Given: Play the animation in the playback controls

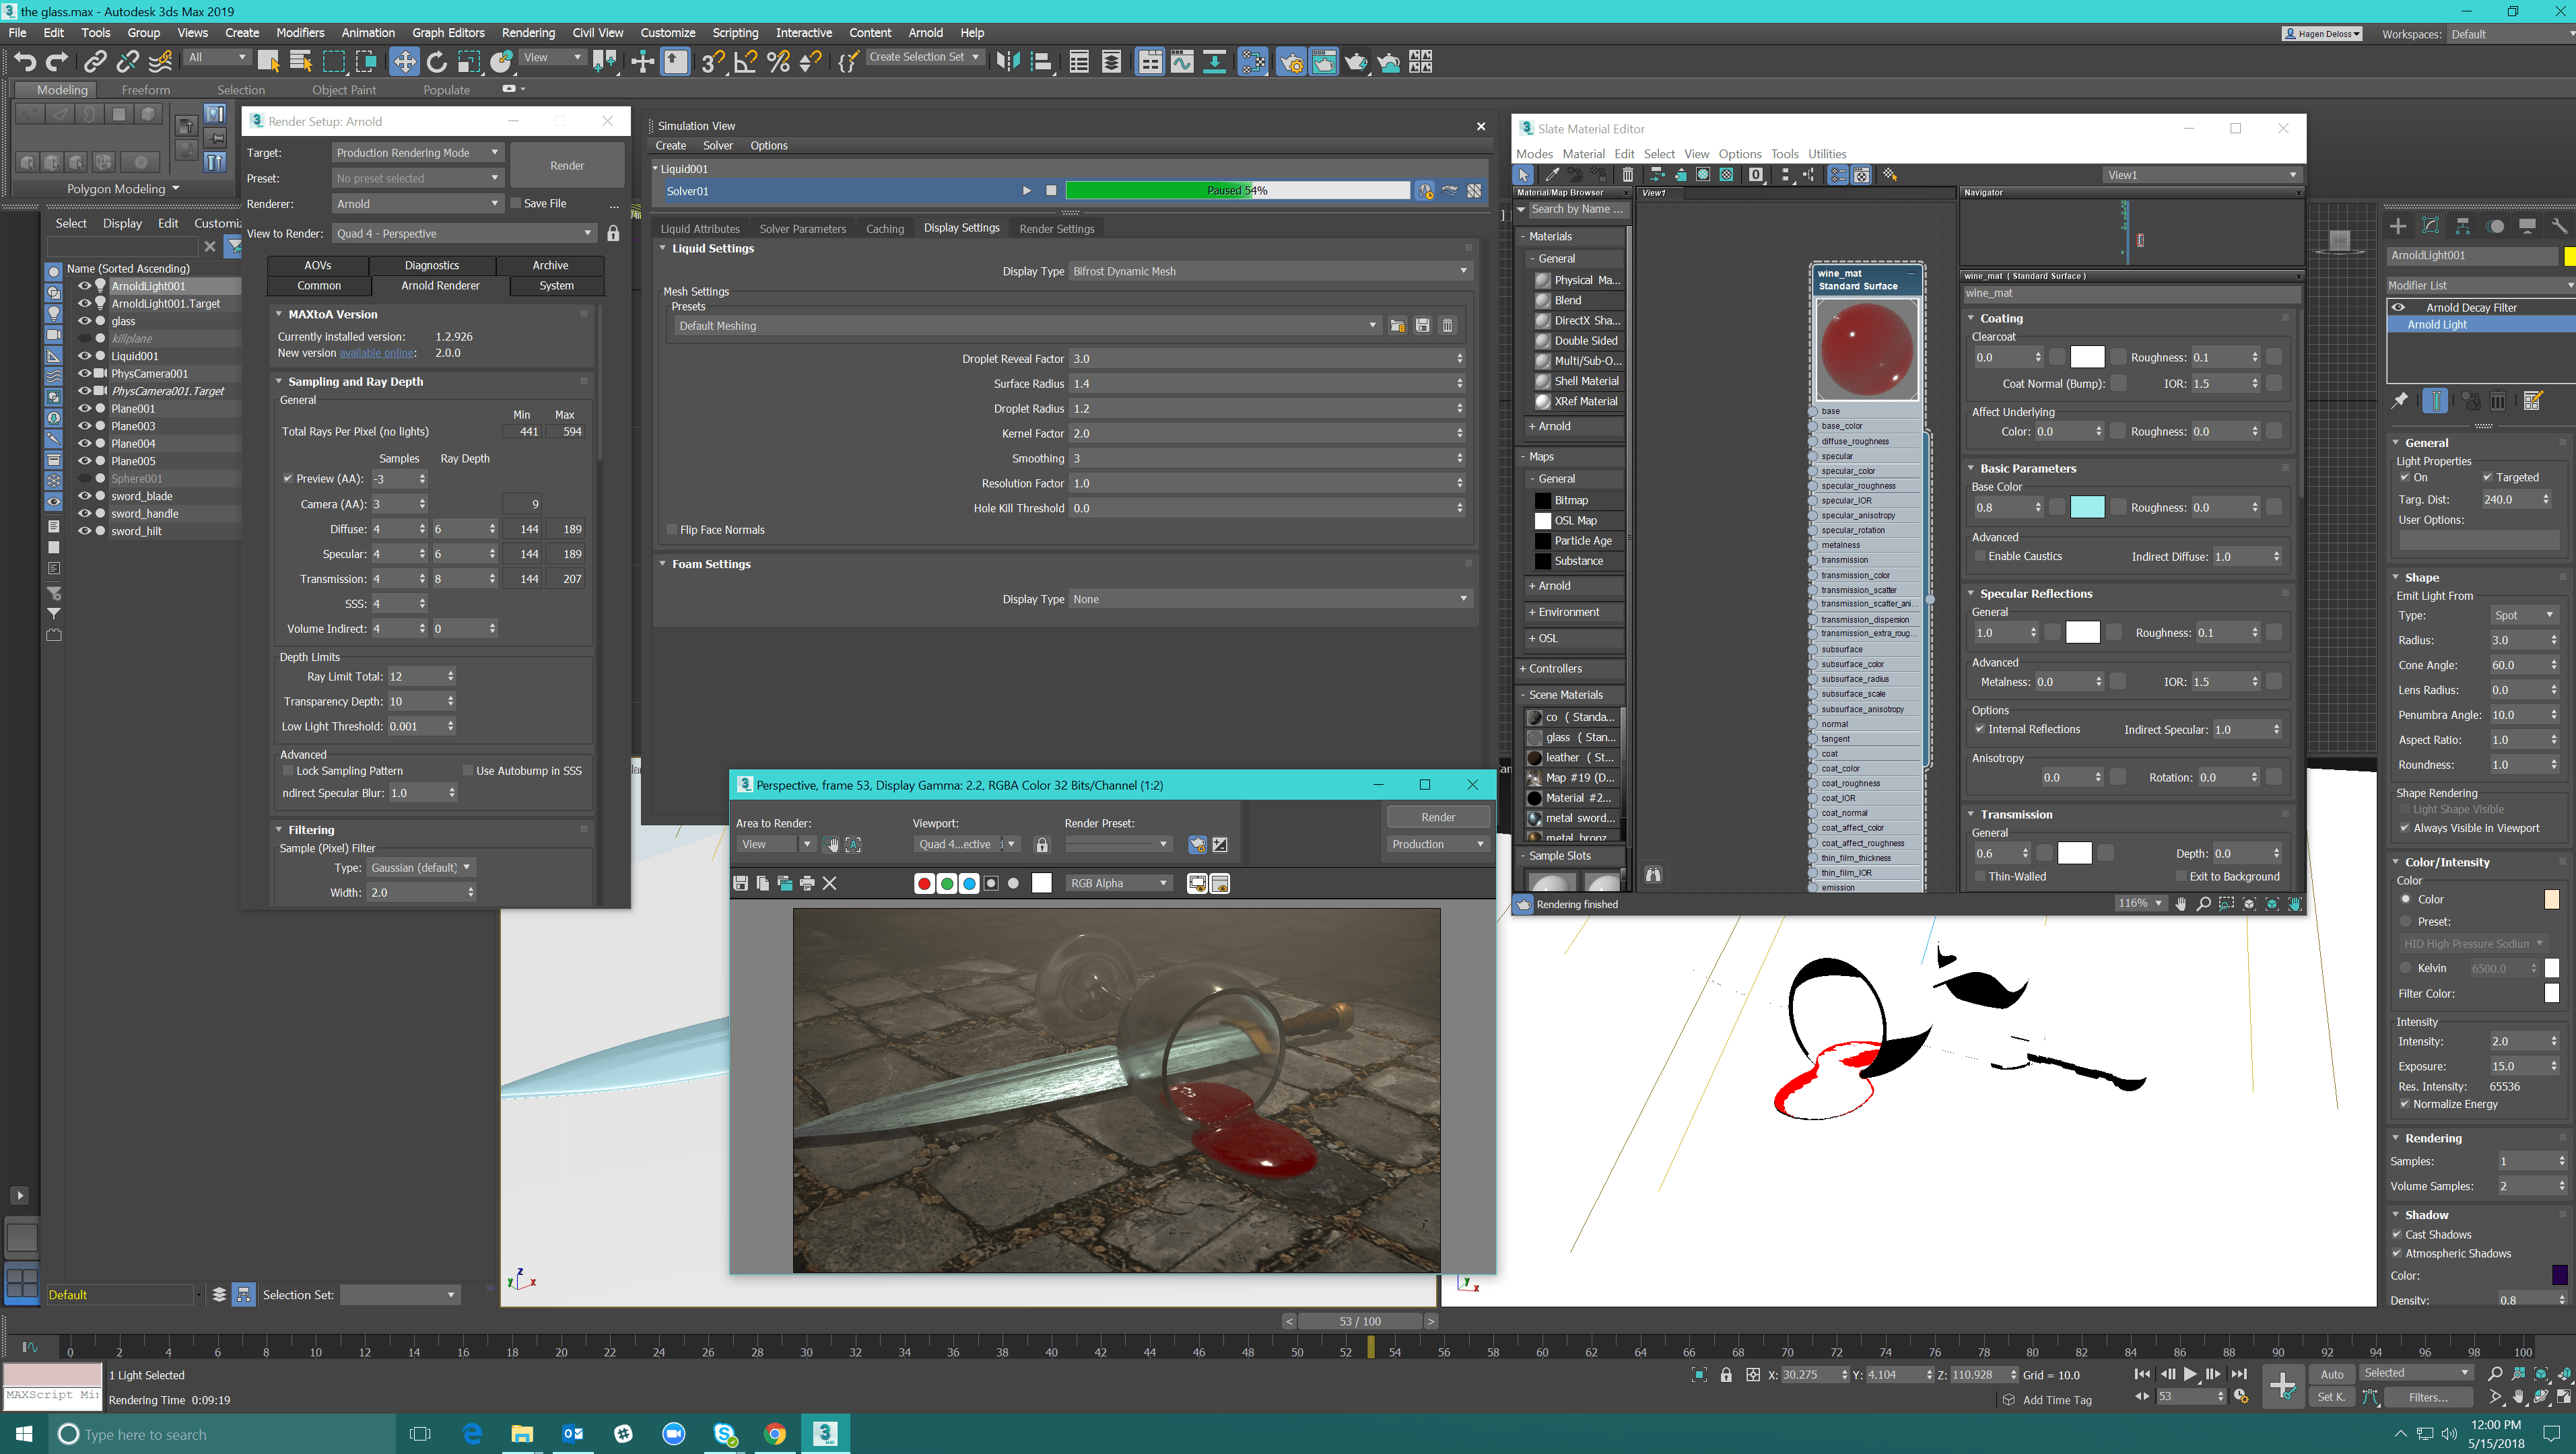Looking at the screenshot, I should tap(2190, 1374).
